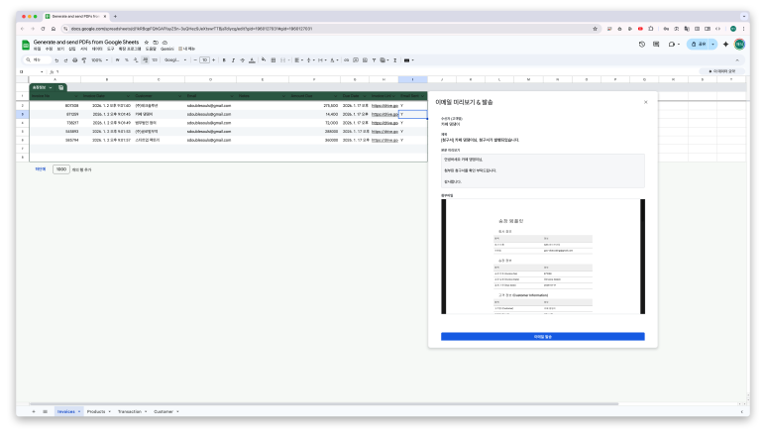The height and width of the screenshot is (438, 766).
Task: Close the email preview dialog
Action: [645, 101]
